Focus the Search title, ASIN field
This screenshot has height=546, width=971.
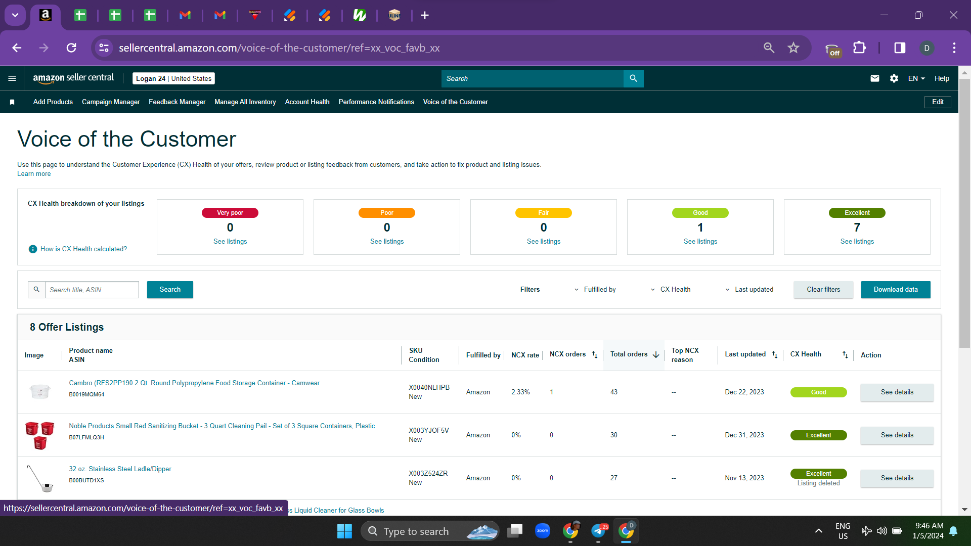coord(92,290)
